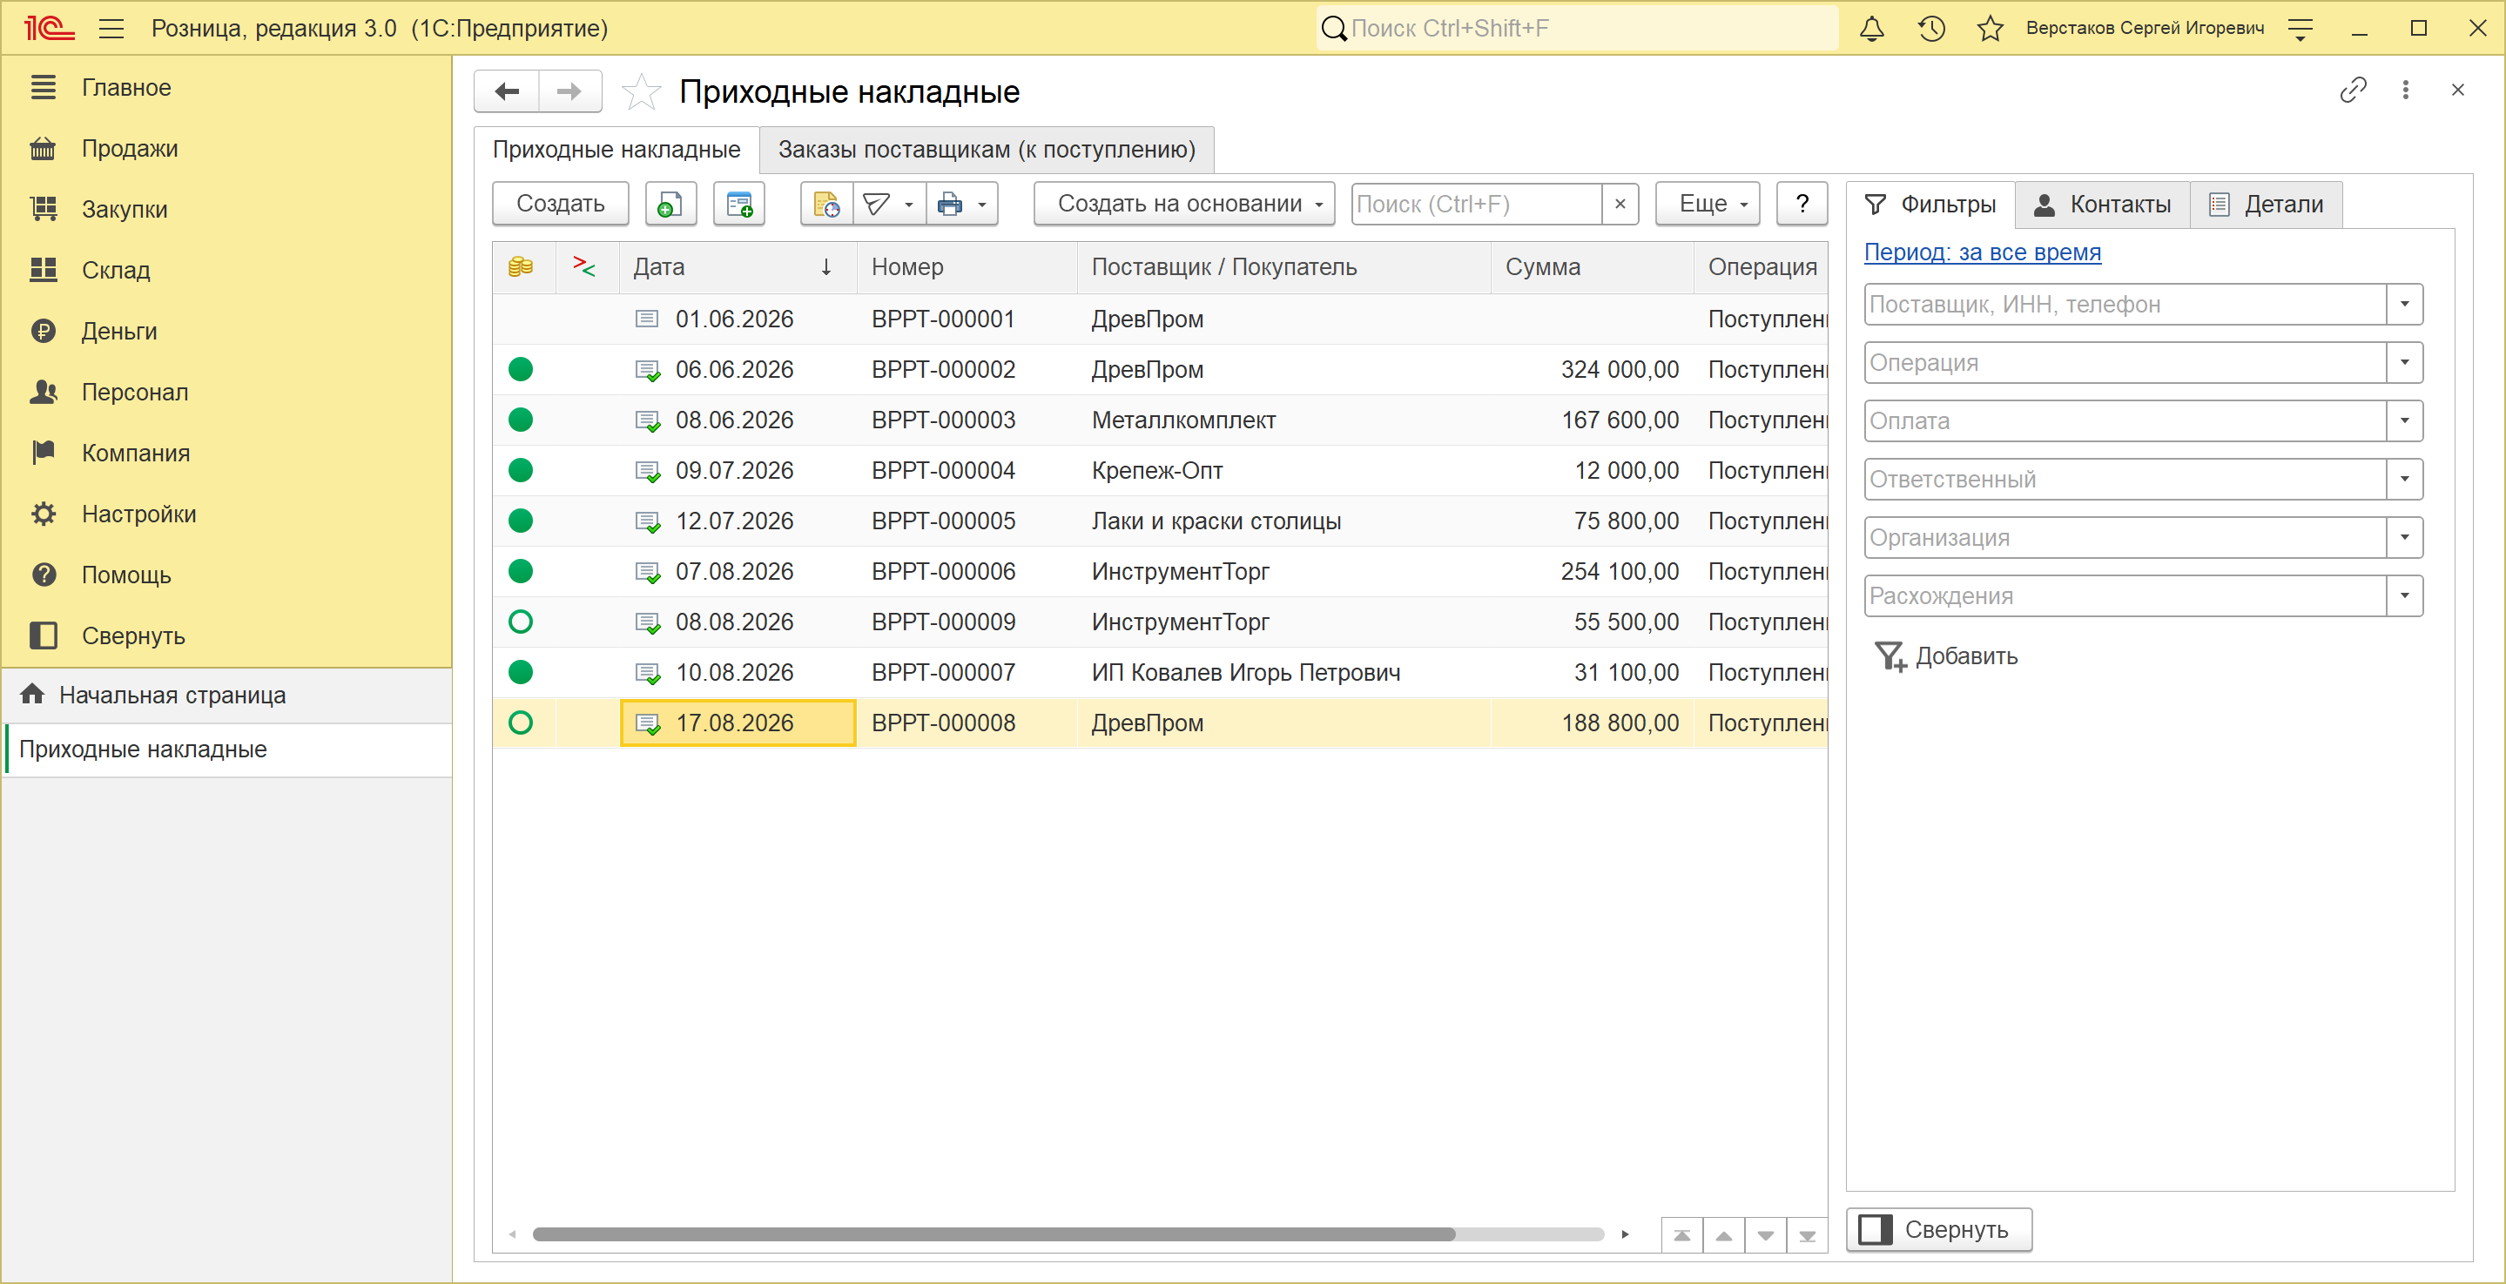The image size is (2506, 1284).
Task: Expand the Операция filter dropdown
Action: coord(2404,363)
